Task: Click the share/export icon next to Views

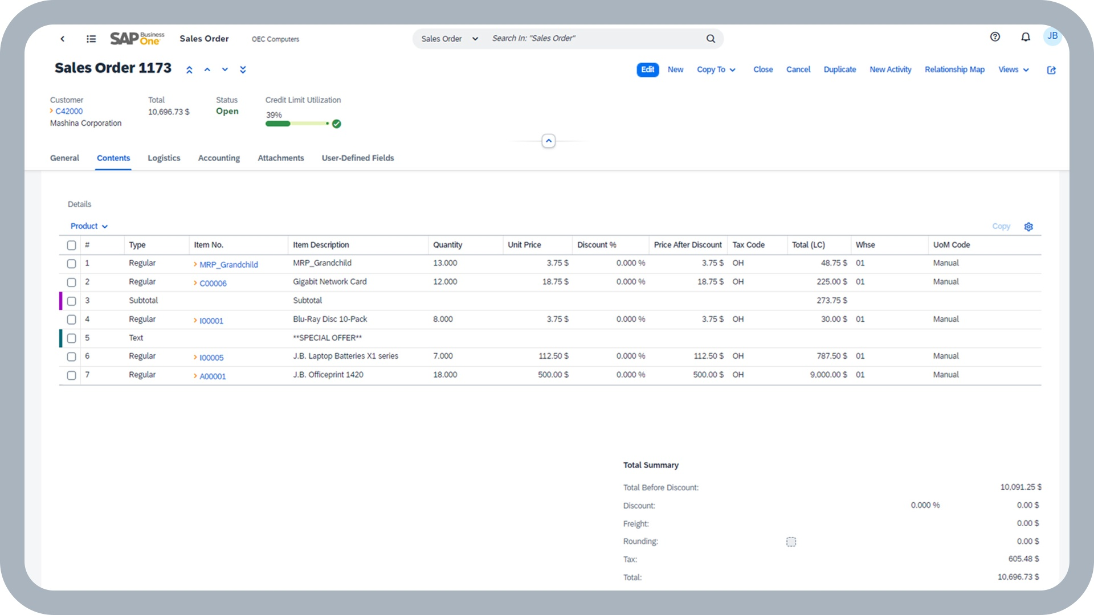Action: (x=1051, y=70)
